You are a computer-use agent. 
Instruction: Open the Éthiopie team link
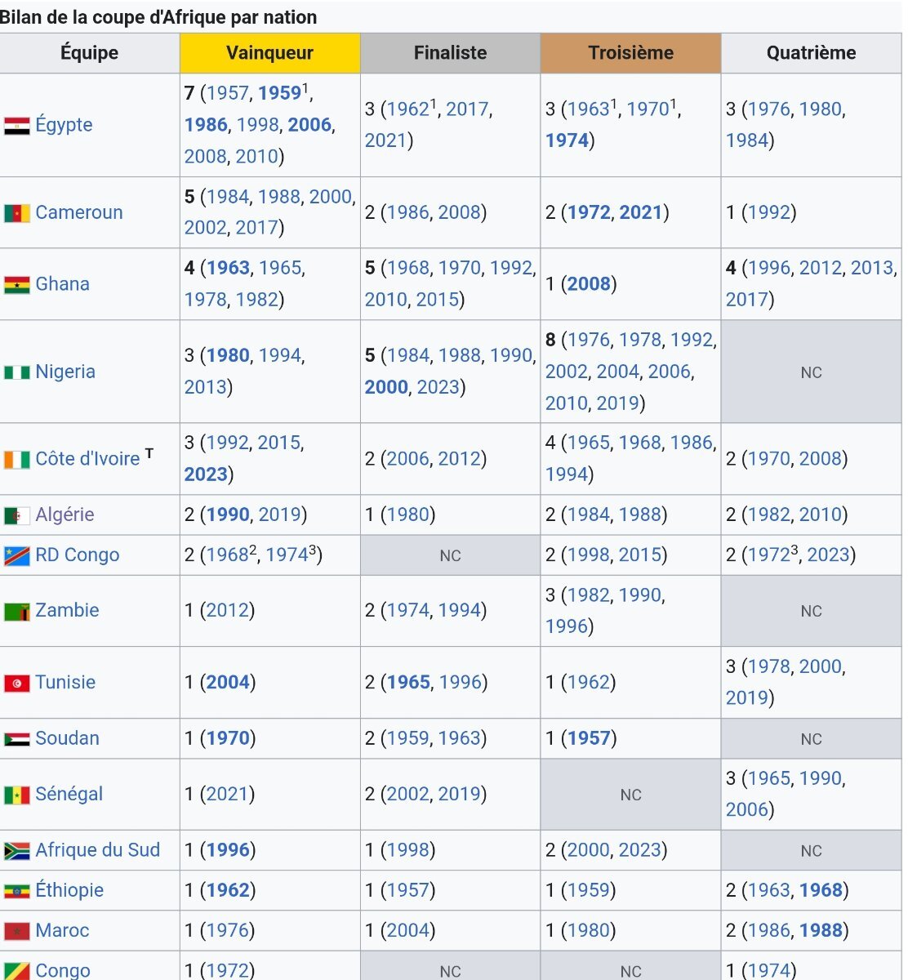[69, 890]
